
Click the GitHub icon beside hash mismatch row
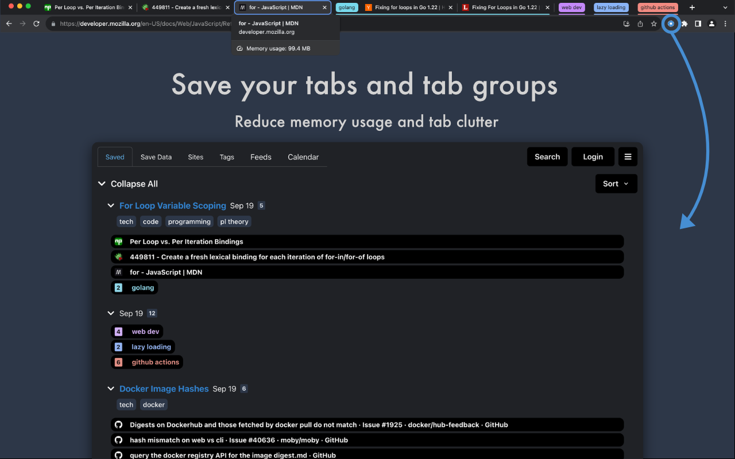[118, 440]
